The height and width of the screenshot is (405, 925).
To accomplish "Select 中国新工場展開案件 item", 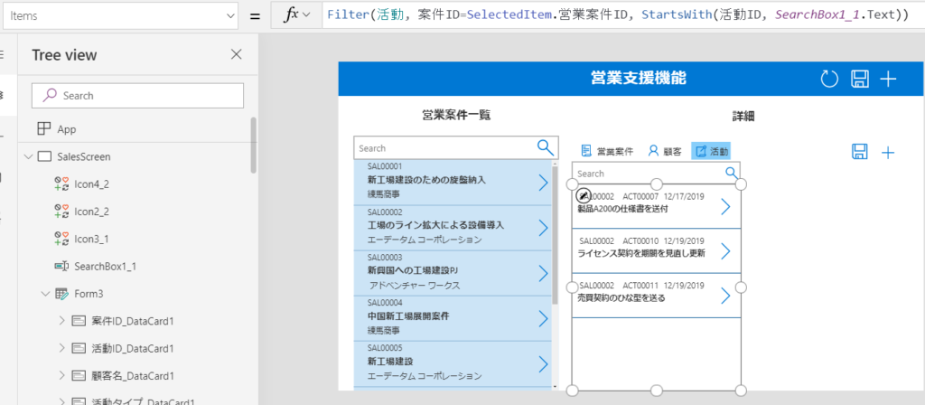I will 407,316.
